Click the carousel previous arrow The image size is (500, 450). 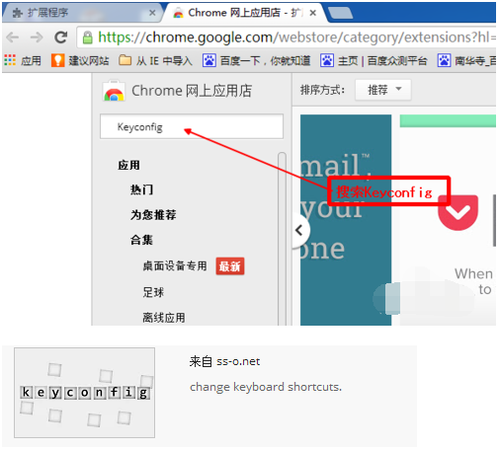click(x=299, y=230)
